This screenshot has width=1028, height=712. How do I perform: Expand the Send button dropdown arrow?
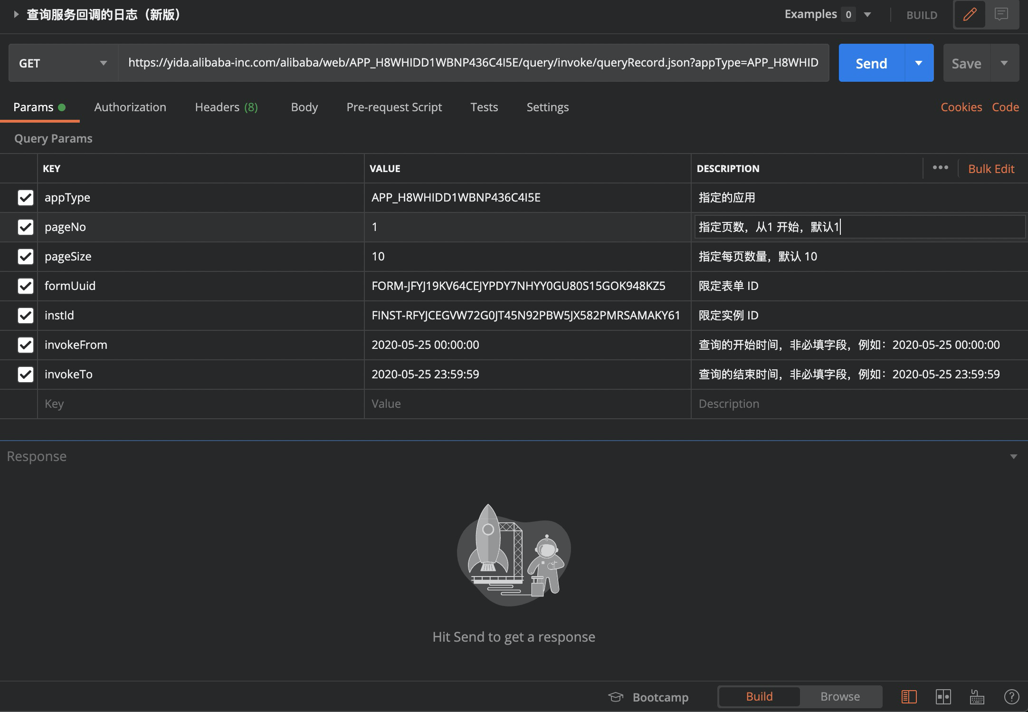click(x=919, y=63)
